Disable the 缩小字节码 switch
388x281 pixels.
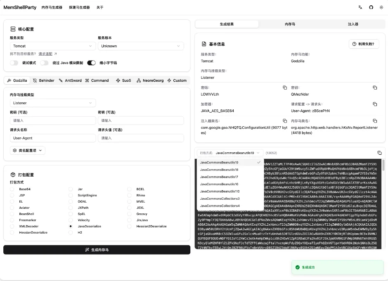91,63
